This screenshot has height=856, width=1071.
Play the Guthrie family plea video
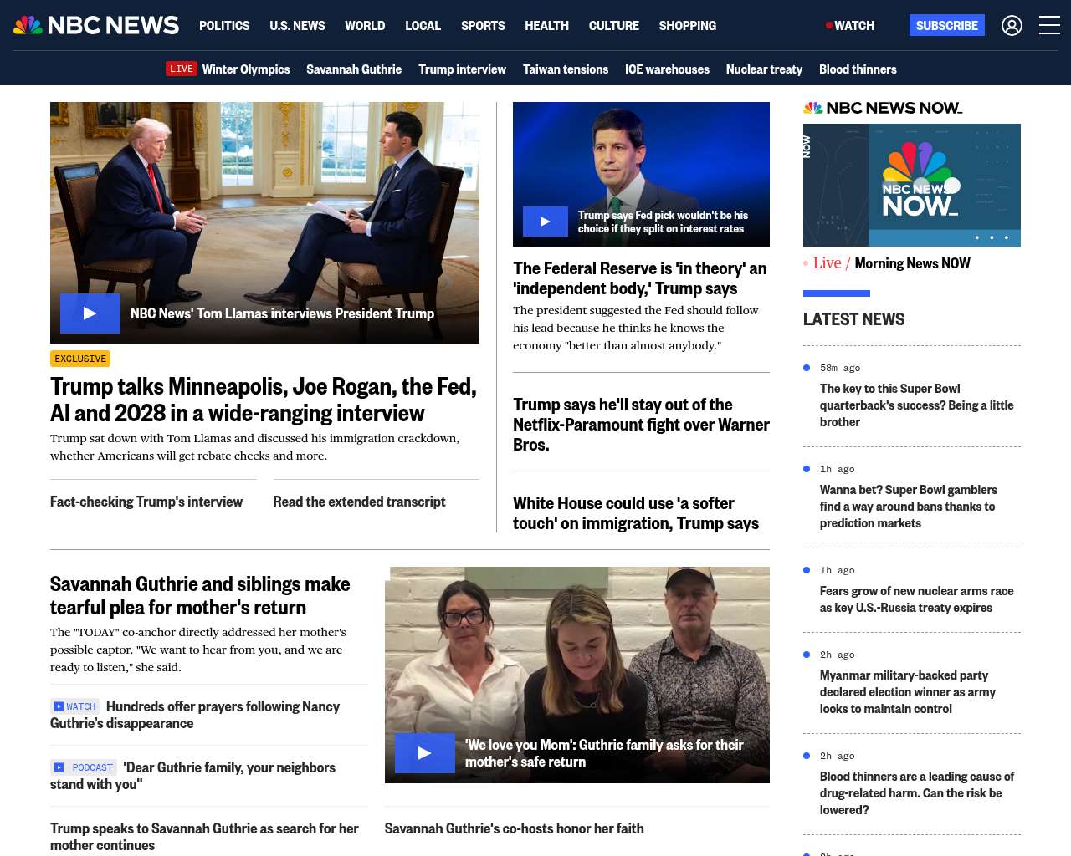(x=424, y=753)
